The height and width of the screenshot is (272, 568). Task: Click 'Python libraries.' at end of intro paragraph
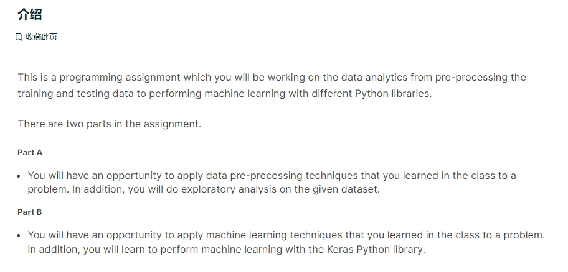394,94
